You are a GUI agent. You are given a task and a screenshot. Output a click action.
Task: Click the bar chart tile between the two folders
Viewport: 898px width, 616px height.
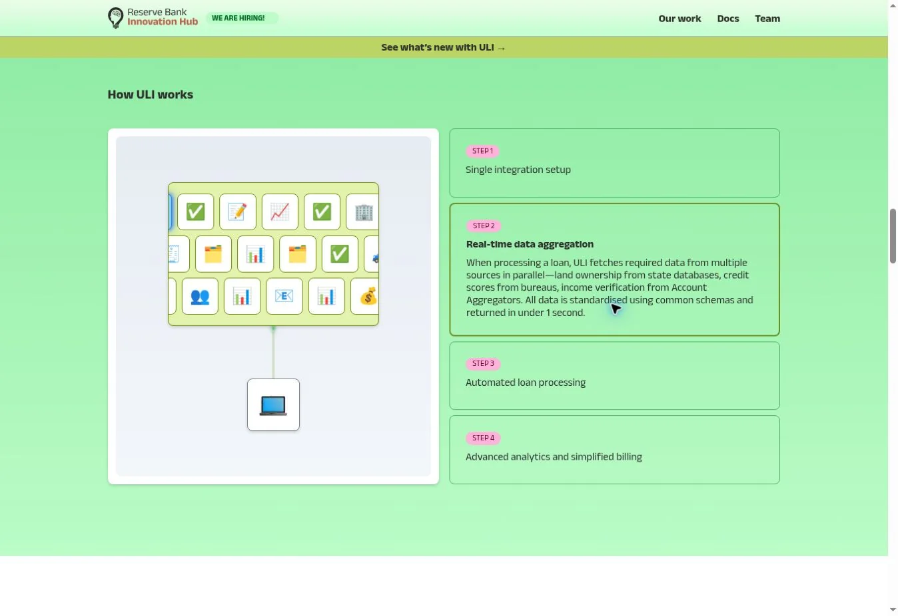tap(256, 254)
